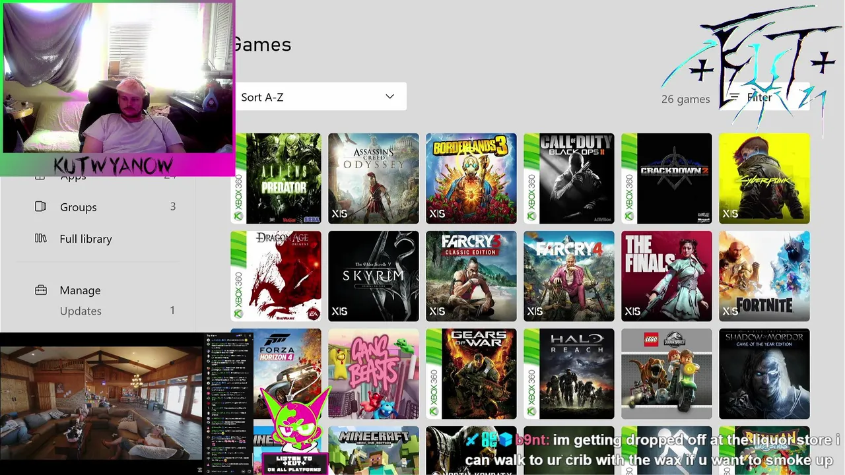Launch the Cyberpunk game tile
Viewport: 845px width, 475px height.
coord(764,179)
